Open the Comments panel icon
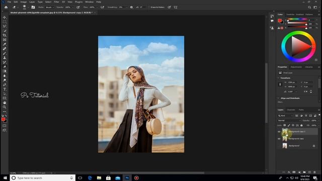This screenshot has height=181, width=322. pos(272,21)
